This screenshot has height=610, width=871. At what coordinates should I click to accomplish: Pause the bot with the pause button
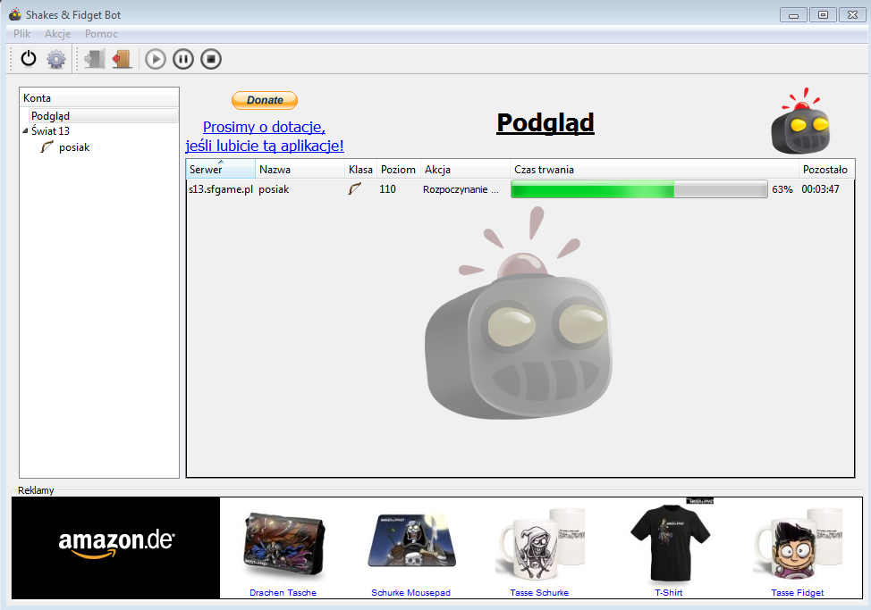[183, 59]
